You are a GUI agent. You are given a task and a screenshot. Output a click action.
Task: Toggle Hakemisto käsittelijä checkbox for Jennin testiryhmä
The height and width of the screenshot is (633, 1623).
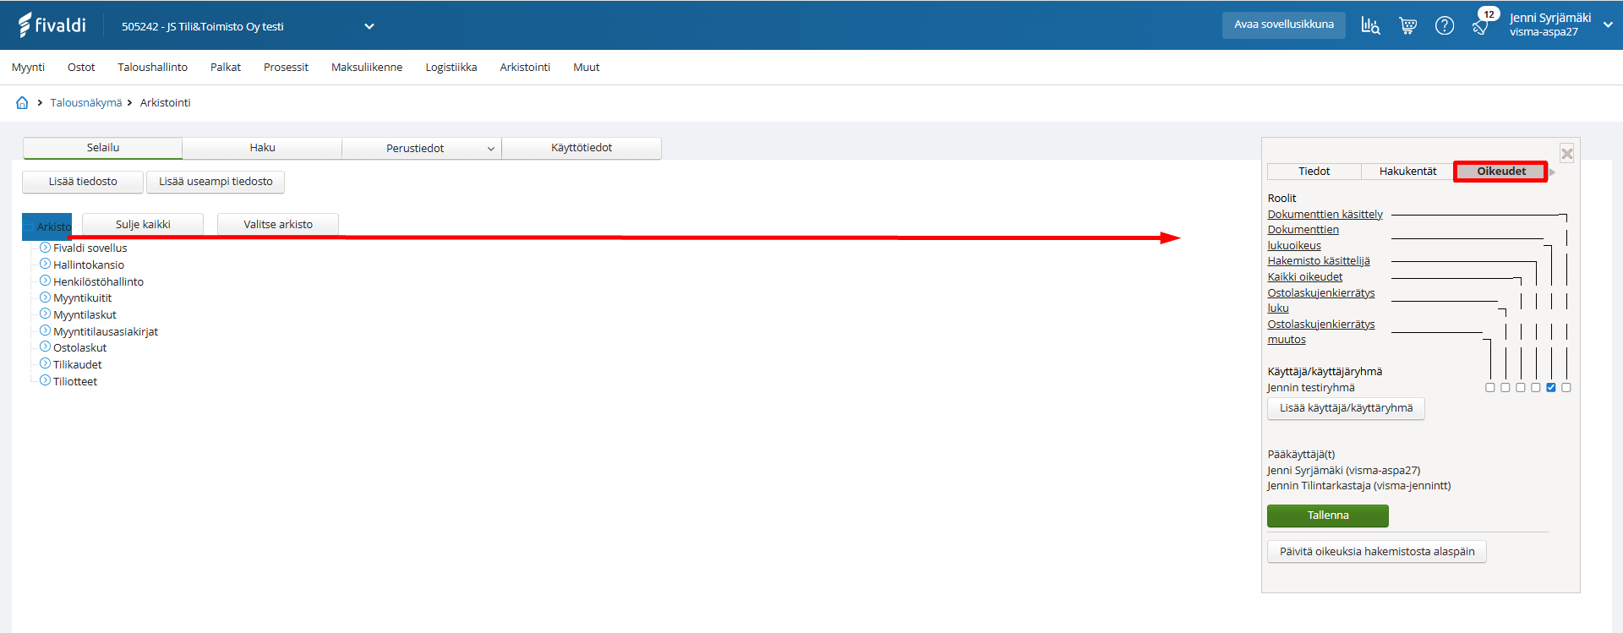(1536, 388)
